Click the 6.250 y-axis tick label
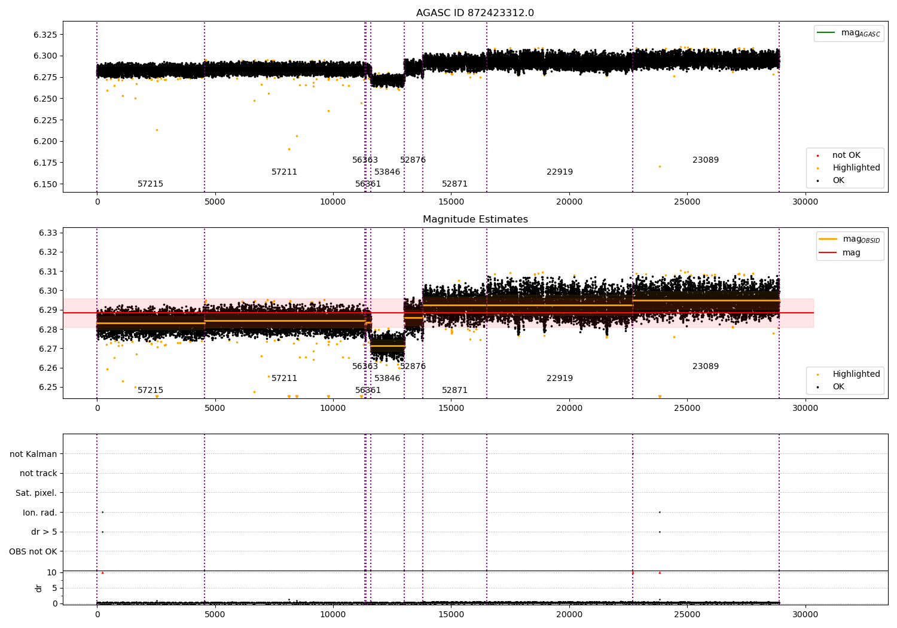 click(x=45, y=99)
